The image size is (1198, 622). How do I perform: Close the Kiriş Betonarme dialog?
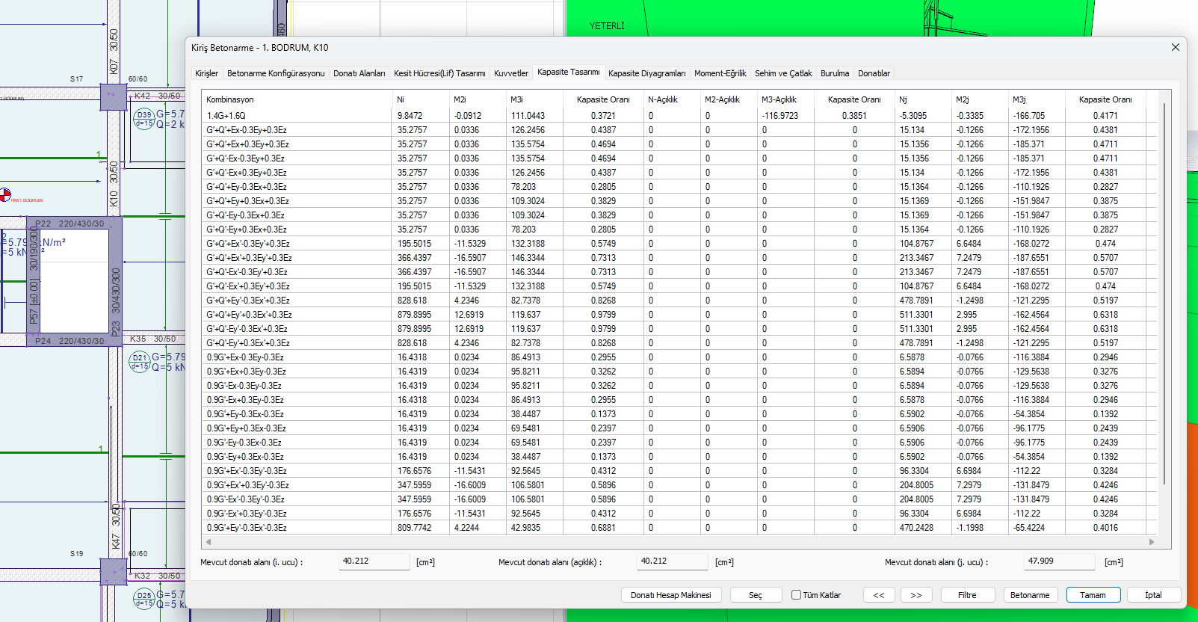tap(1175, 47)
